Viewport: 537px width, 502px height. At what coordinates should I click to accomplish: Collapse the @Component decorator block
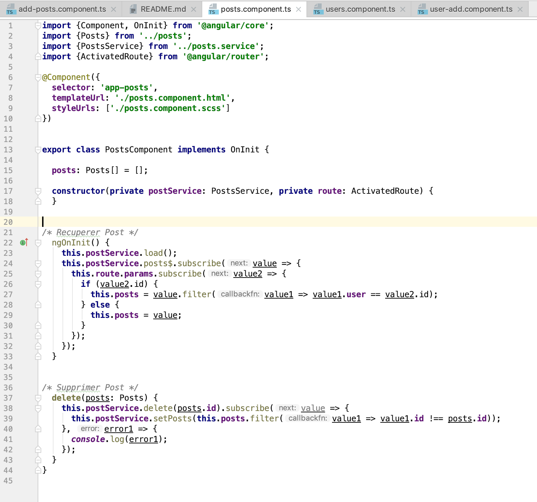click(x=38, y=77)
